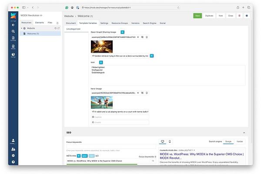
Task: Open the user management icon in the sidebar
Action: [13, 149]
